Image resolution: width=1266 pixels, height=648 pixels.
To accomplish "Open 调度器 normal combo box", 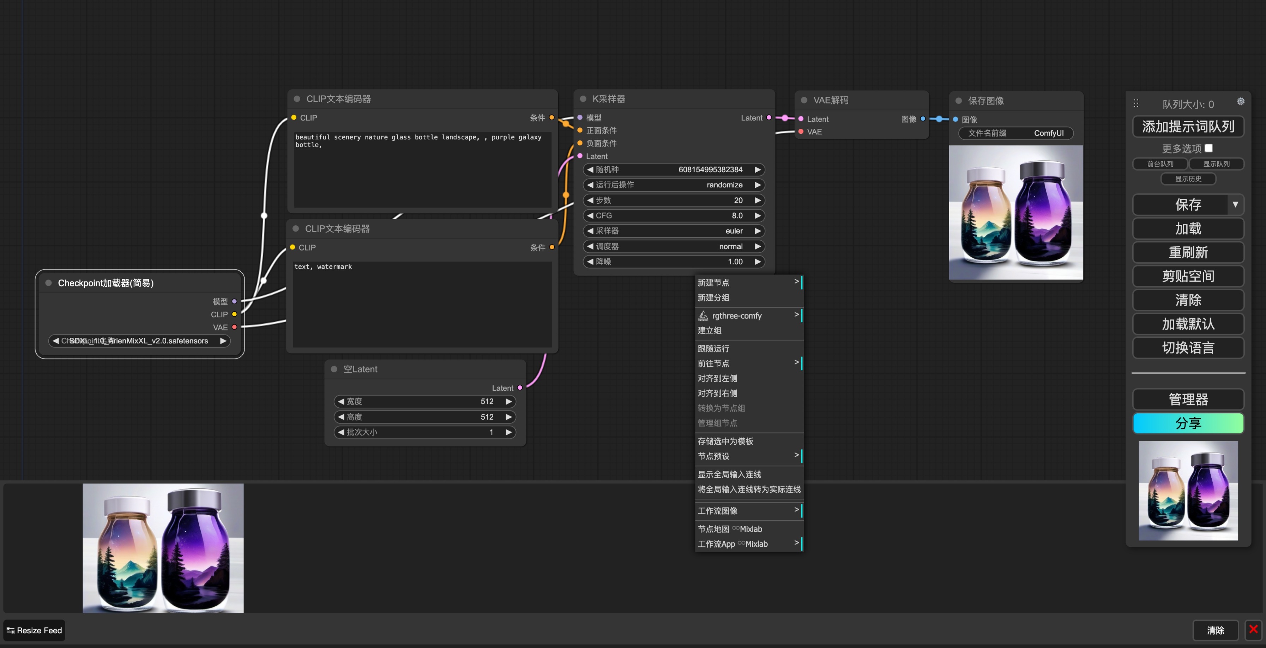I will click(x=674, y=246).
